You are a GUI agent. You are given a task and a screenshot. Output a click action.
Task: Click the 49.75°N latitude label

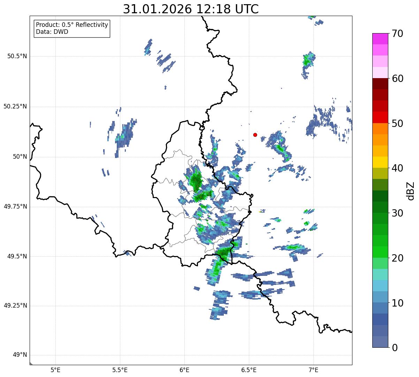pos(15,206)
